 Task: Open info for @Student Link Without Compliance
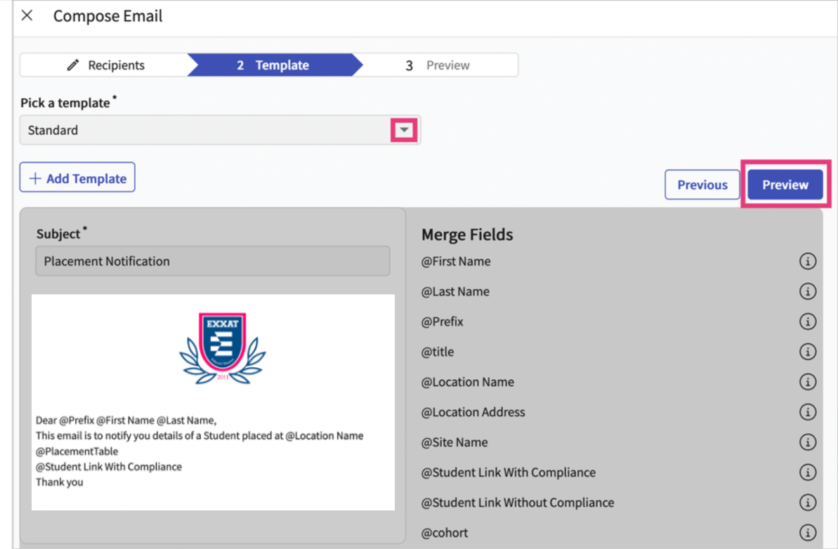point(808,503)
